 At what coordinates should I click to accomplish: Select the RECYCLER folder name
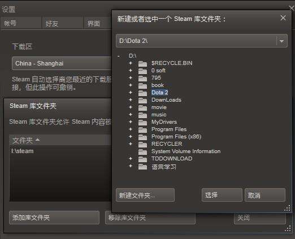167,144
